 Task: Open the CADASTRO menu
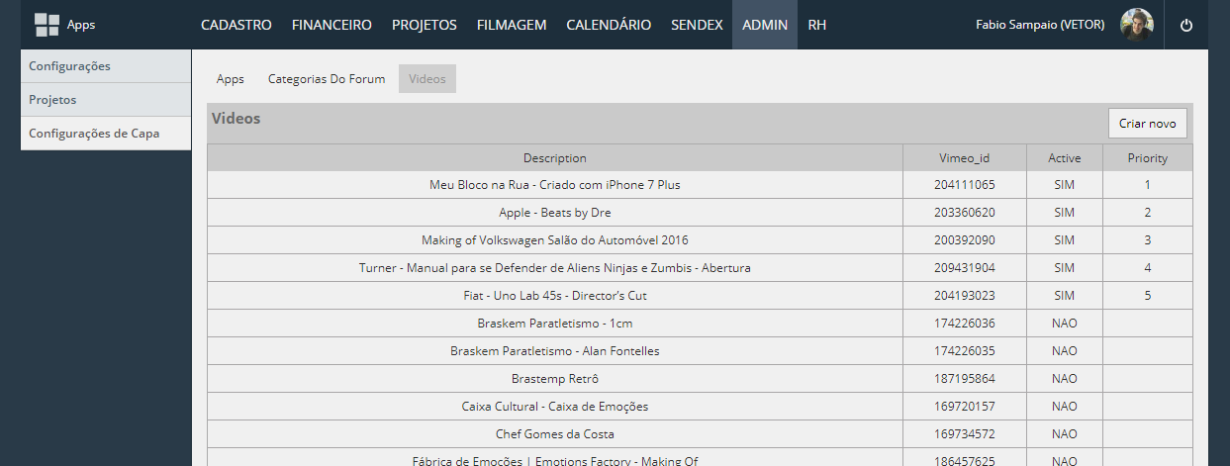(x=236, y=25)
